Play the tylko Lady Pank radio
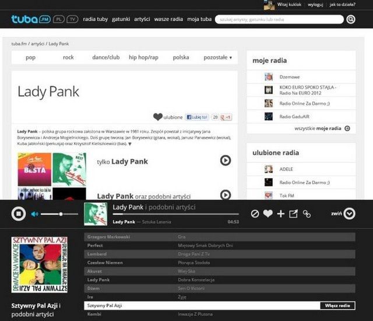The image size is (373, 321). click(x=226, y=161)
